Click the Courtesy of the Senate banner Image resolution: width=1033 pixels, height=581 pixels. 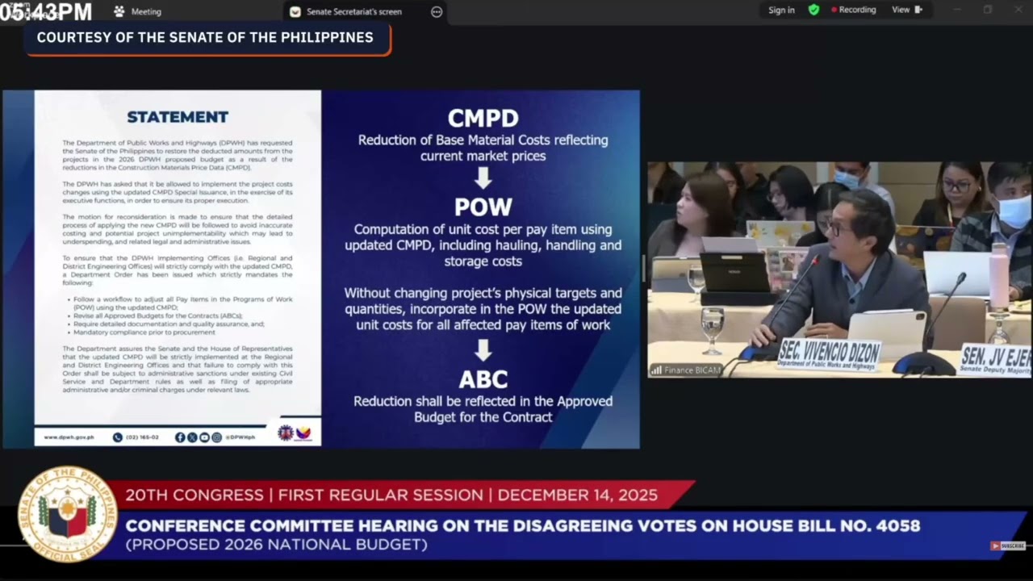point(208,38)
